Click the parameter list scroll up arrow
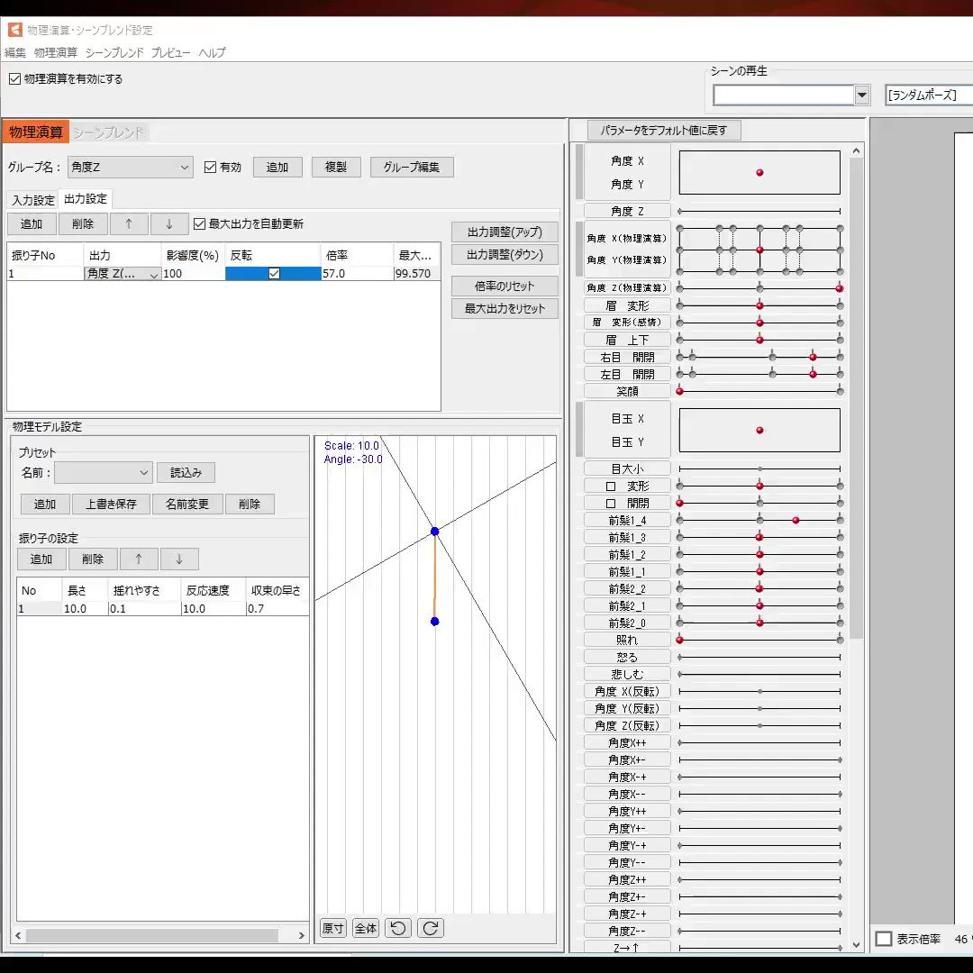Image resolution: width=973 pixels, height=973 pixels. pos(857,150)
